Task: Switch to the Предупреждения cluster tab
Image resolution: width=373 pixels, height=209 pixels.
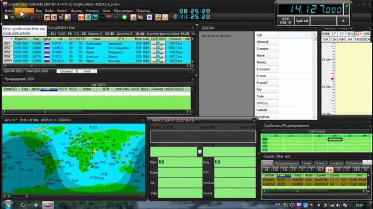Action: [287, 163]
